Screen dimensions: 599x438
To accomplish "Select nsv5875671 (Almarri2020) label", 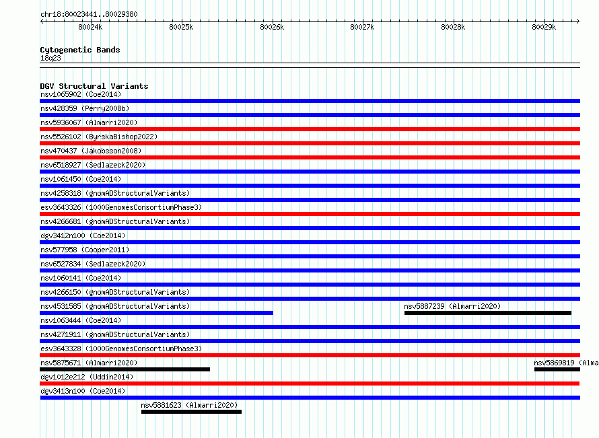I will point(89,363).
